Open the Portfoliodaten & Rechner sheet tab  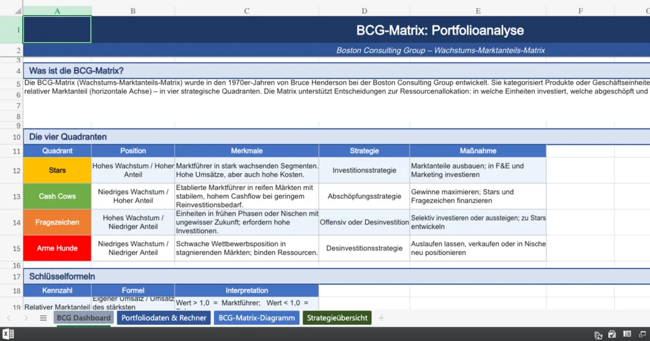(x=164, y=318)
